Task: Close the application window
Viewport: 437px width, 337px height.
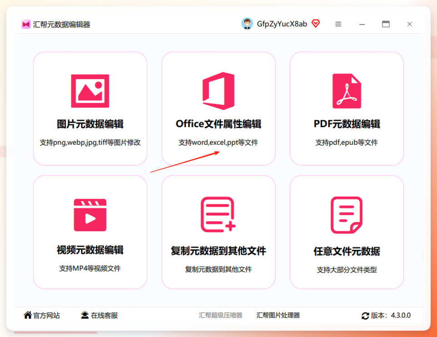Action: 409,24
